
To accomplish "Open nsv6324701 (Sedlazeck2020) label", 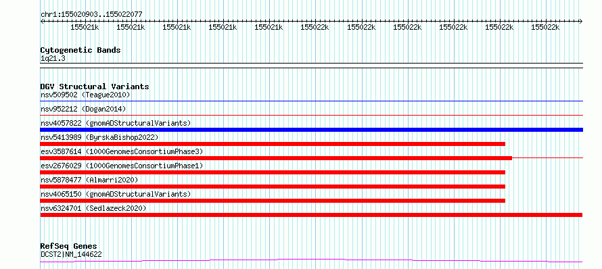I will coord(93,208).
